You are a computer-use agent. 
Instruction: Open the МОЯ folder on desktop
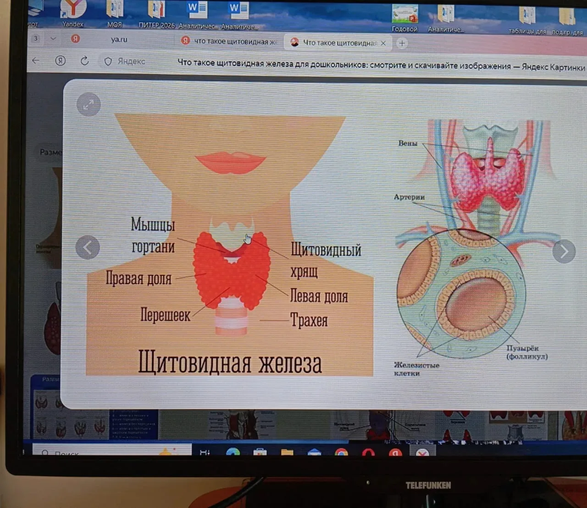click(x=115, y=13)
